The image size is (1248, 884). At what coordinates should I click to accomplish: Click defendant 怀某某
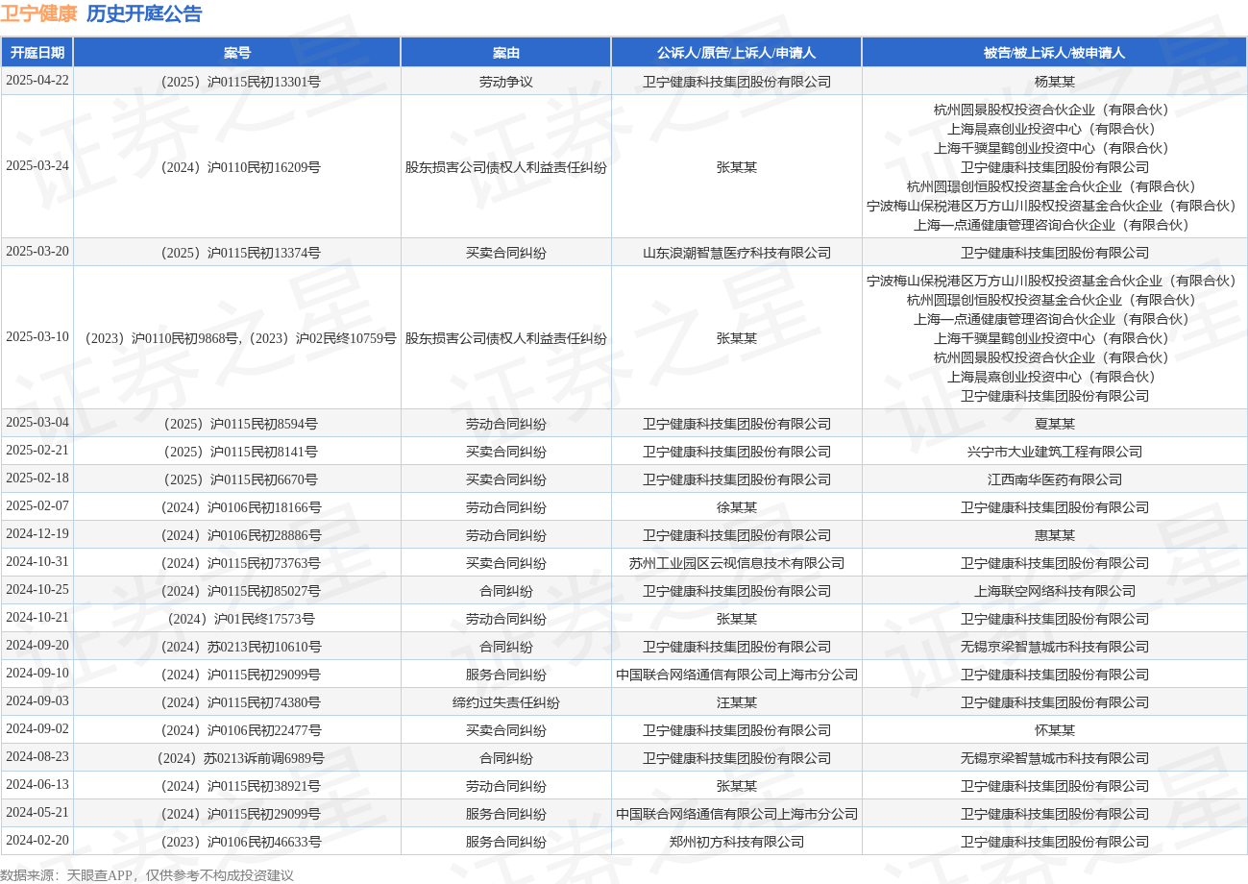tap(1054, 730)
